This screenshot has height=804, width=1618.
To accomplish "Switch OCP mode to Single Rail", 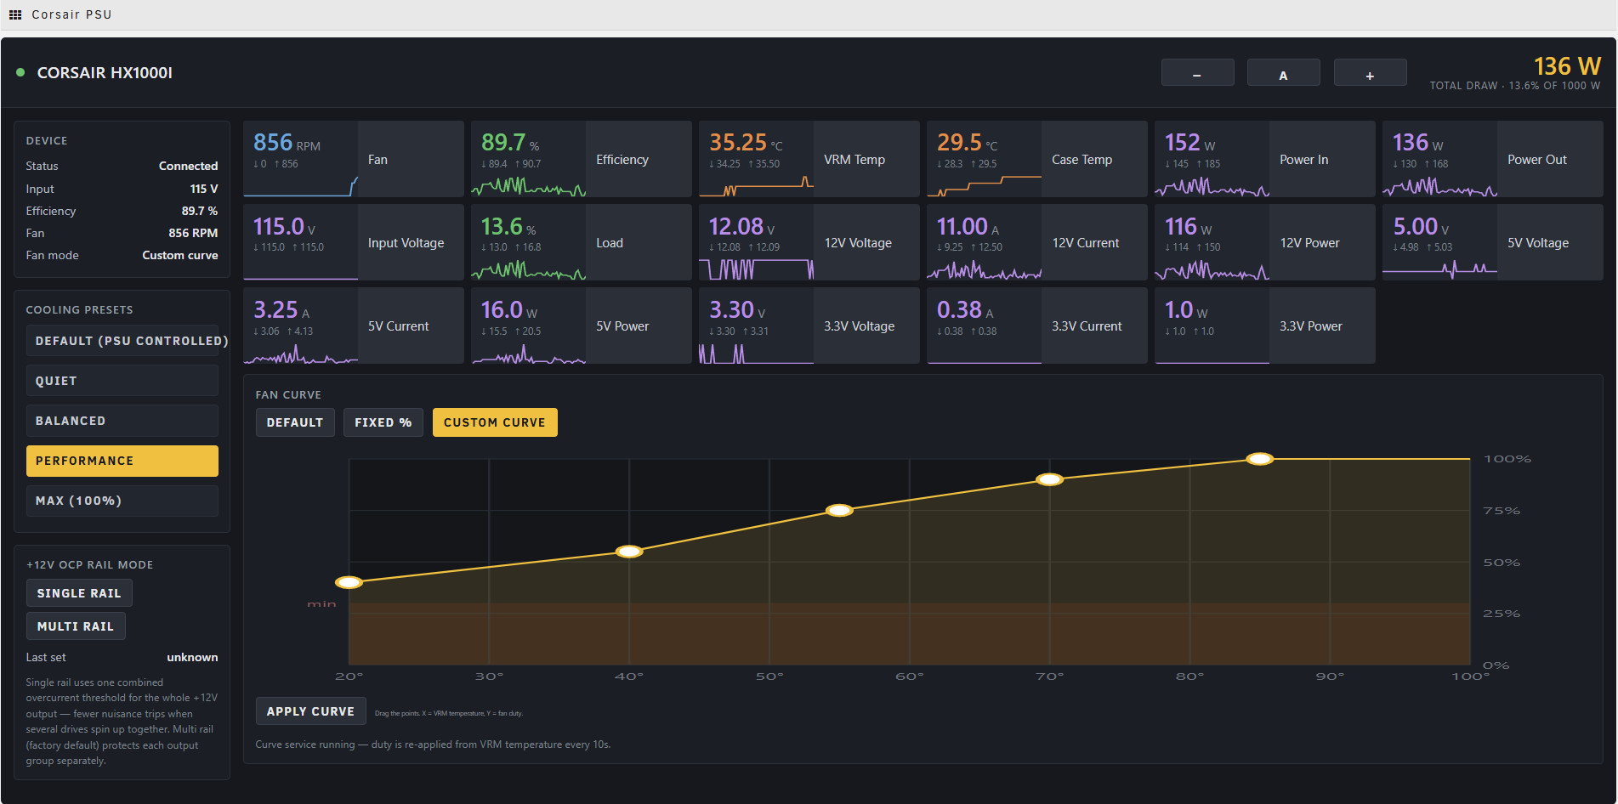I will 79,593.
